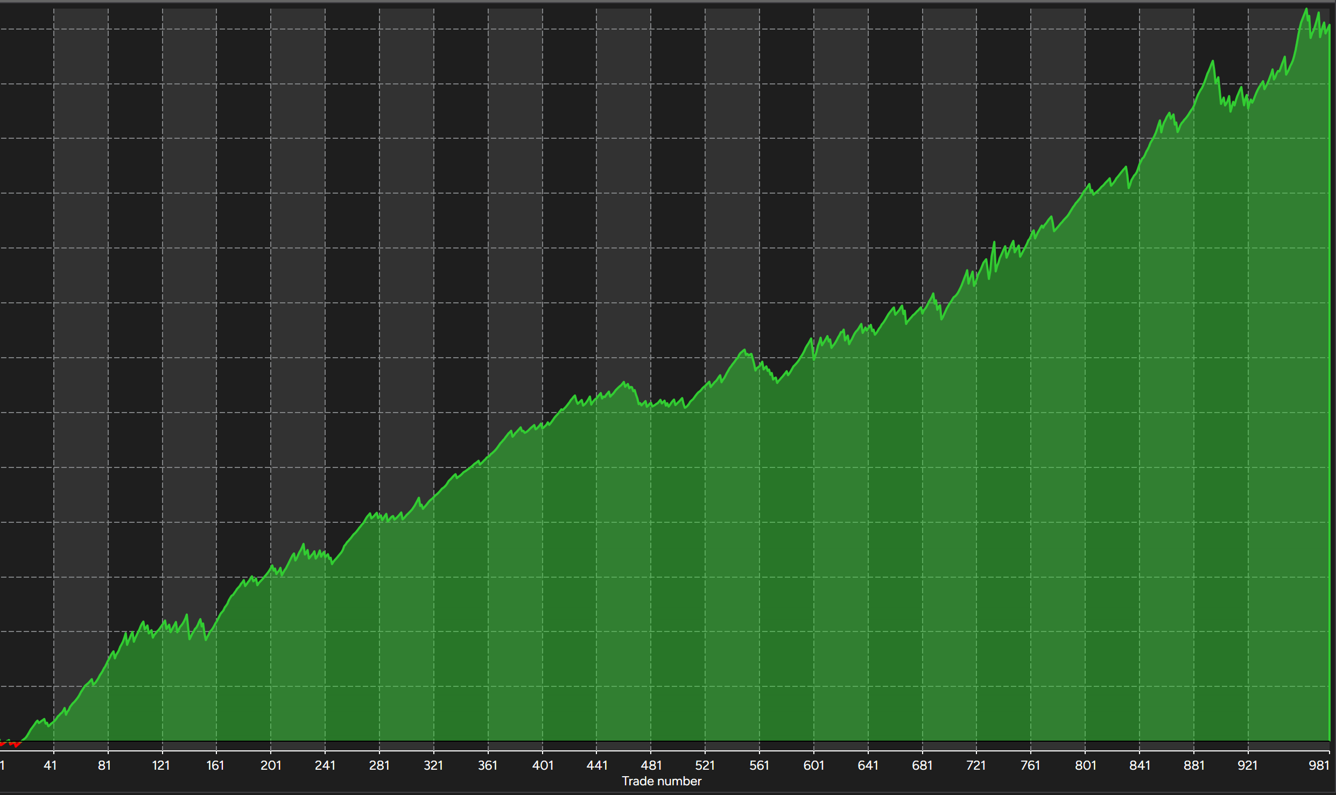This screenshot has height=795, width=1336.
Task: Click the 281 x-axis label
Action: tap(379, 765)
